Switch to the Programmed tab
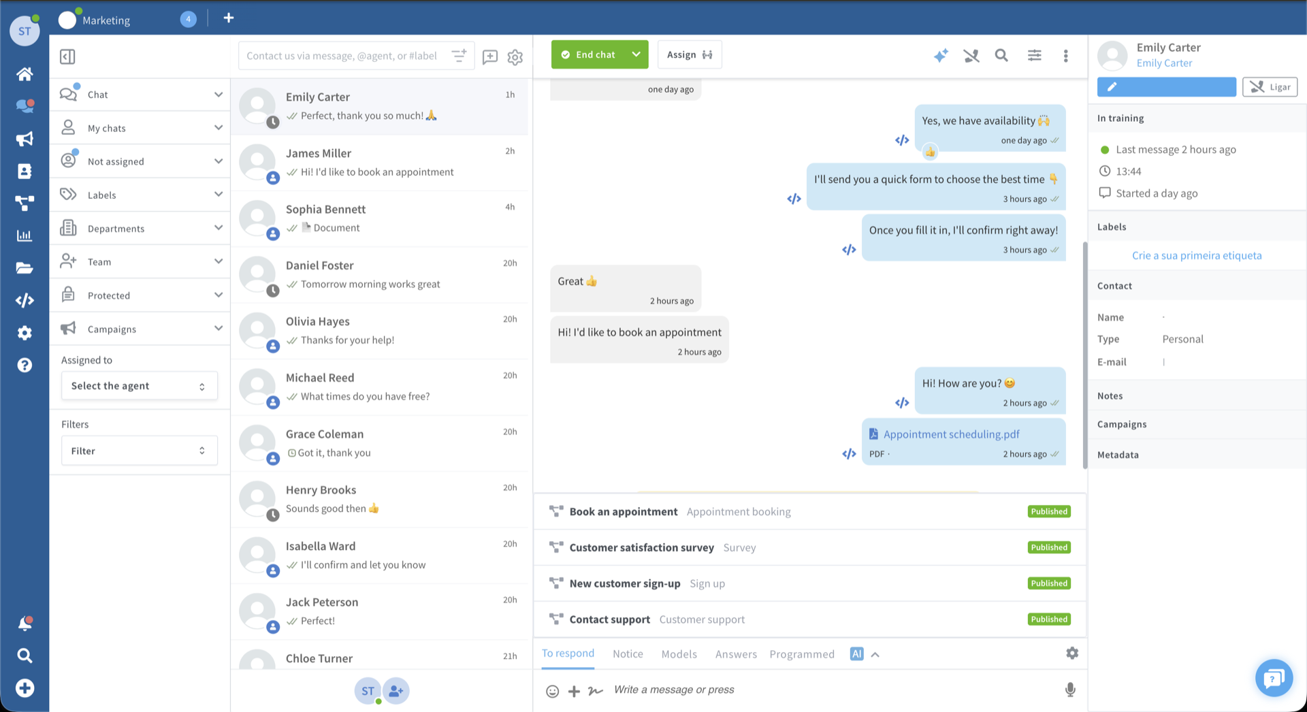The height and width of the screenshot is (712, 1307). (x=802, y=654)
